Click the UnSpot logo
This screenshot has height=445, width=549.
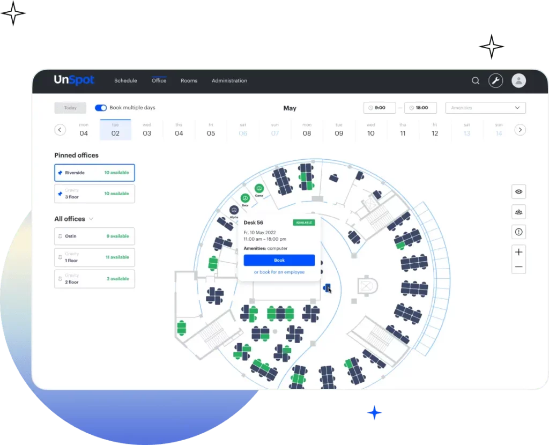(x=74, y=80)
